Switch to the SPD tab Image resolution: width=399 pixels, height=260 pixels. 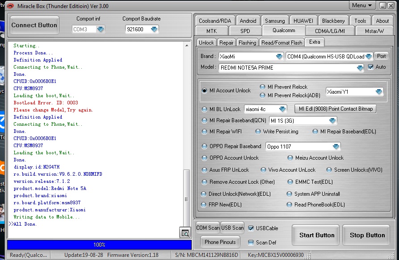click(x=245, y=31)
